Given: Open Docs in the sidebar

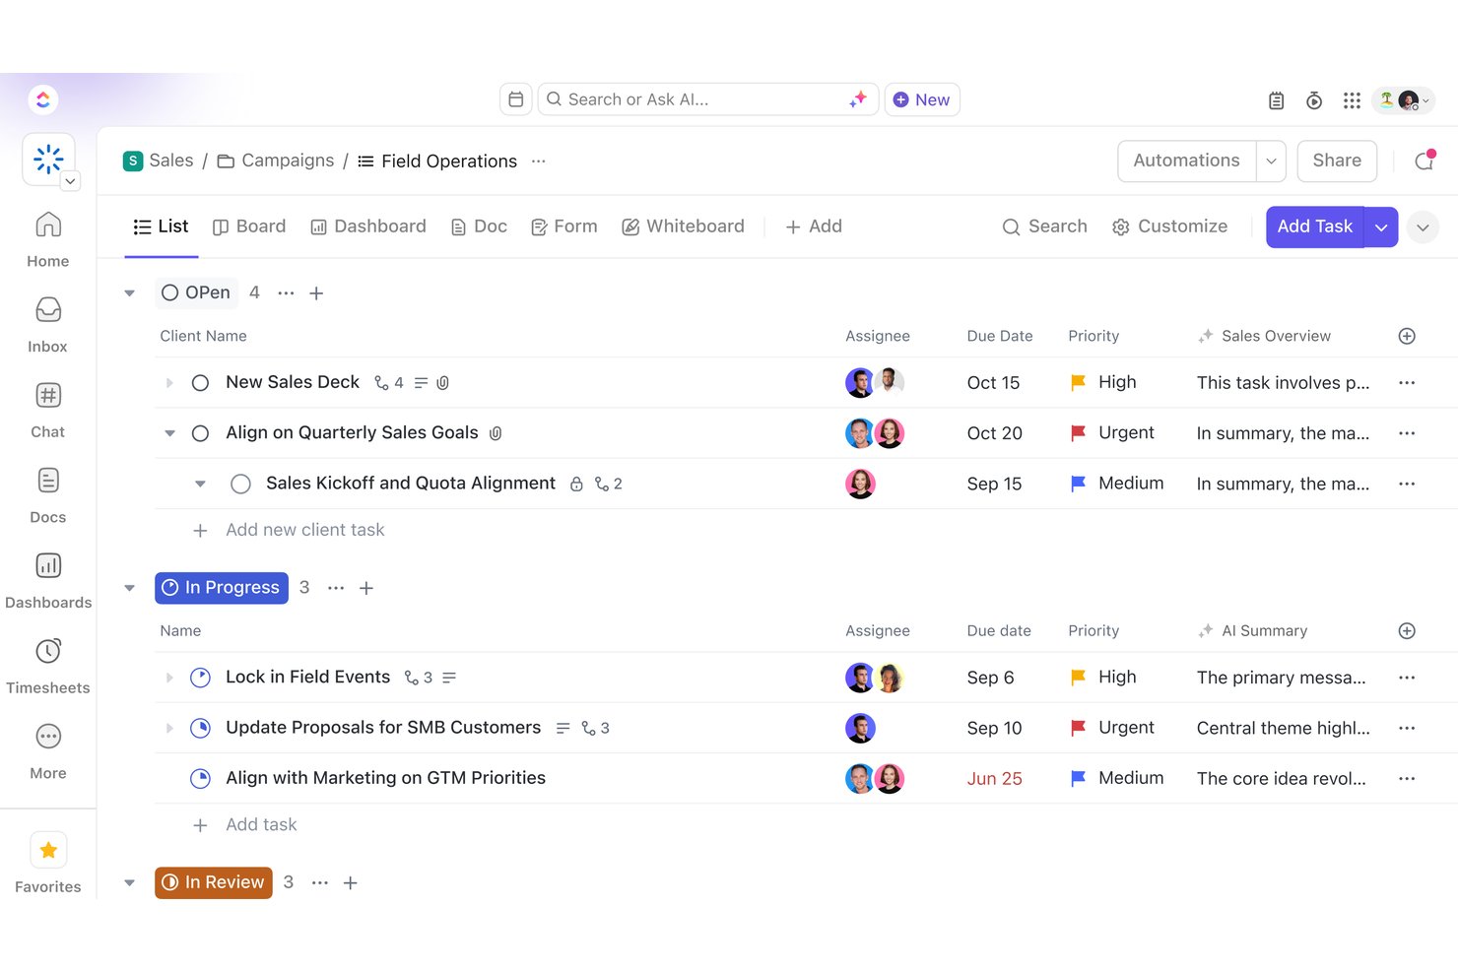Looking at the screenshot, I should tap(48, 481).
